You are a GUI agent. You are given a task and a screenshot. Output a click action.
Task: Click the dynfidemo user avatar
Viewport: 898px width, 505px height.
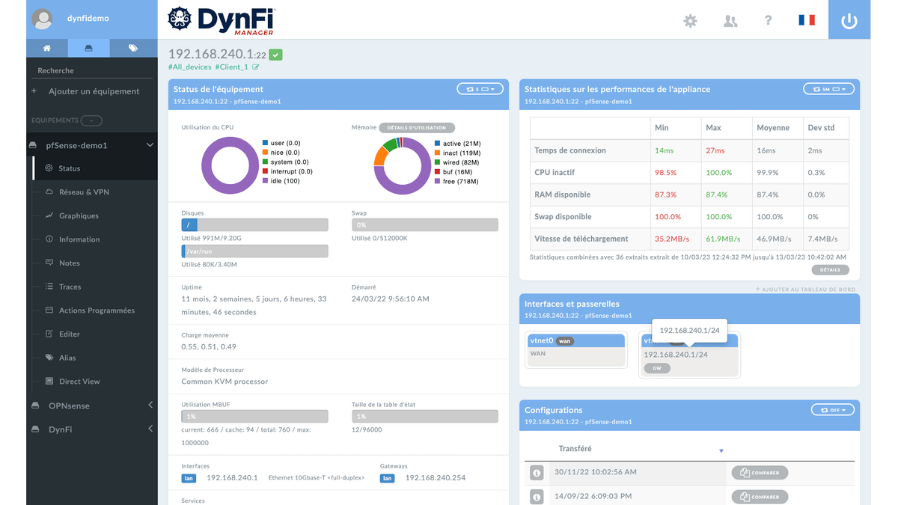(x=43, y=19)
